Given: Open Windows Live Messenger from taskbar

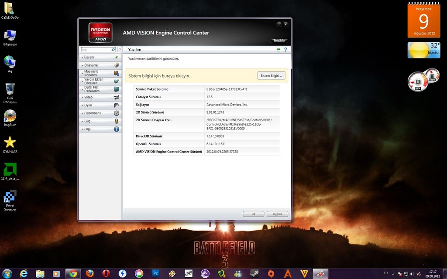Looking at the screenshot, I should tap(238, 274).
